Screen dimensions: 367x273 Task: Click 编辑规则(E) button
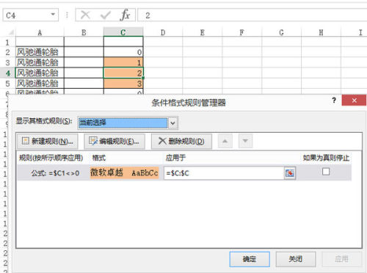click(x=115, y=141)
